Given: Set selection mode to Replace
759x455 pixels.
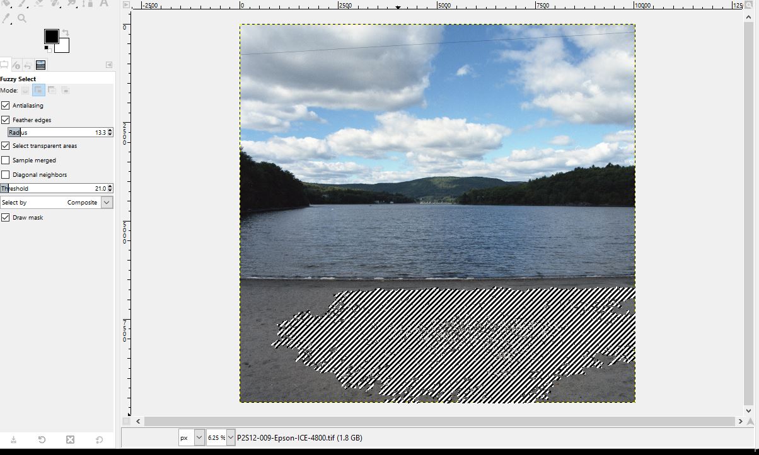Looking at the screenshot, I should 26,91.
